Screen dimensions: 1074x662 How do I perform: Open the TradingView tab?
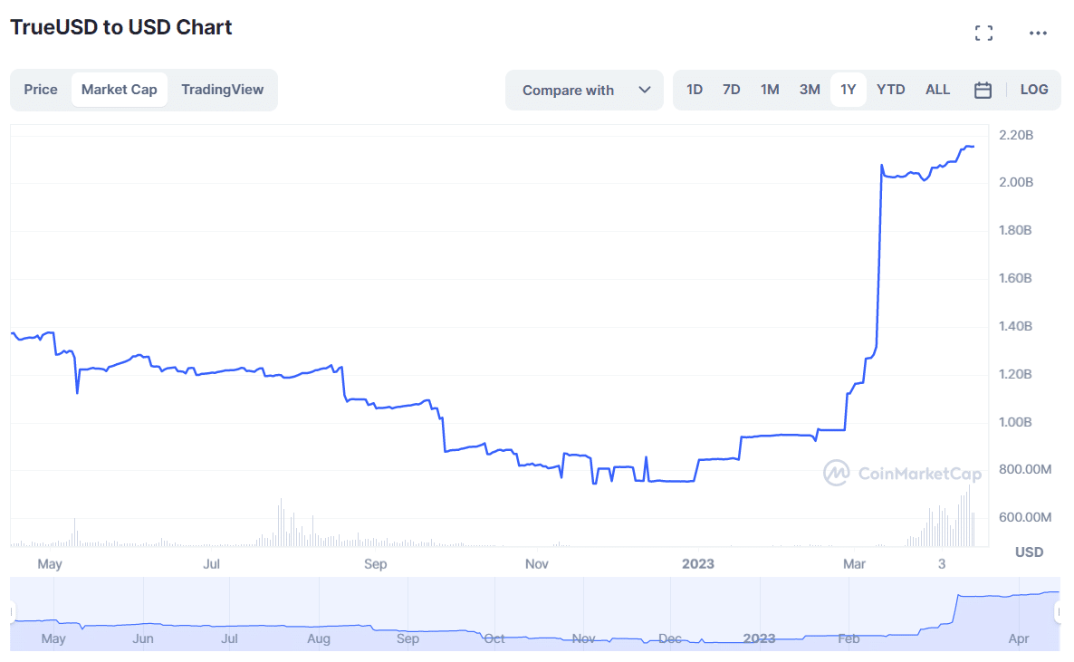(222, 90)
